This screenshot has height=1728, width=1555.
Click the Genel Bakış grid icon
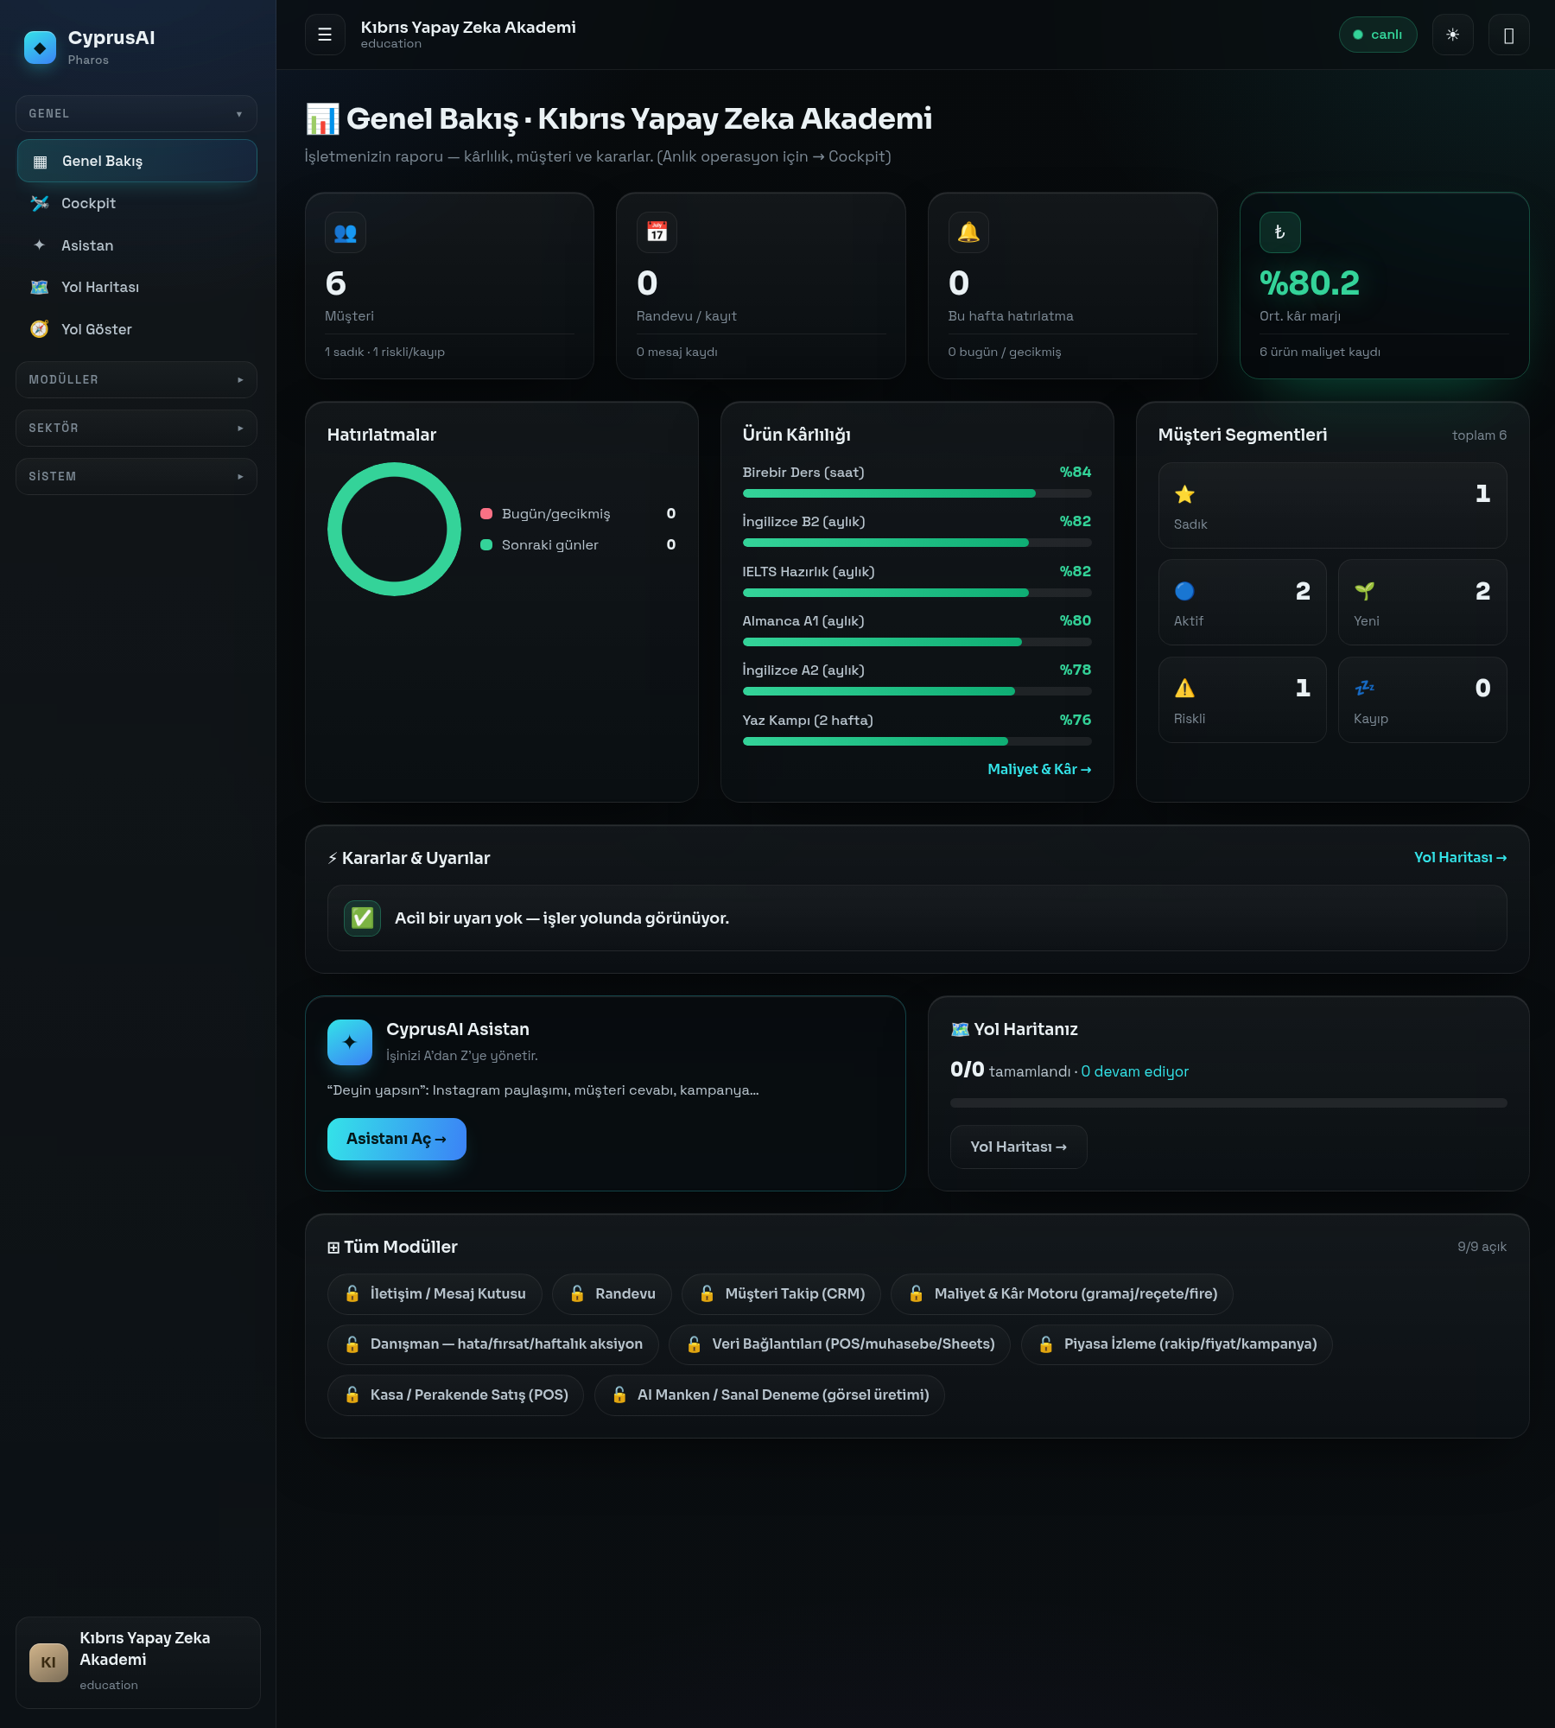pos(40,162)
